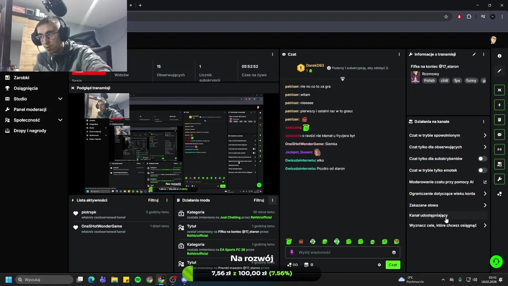The height and width of the screenshot is (286, 508).
Task: Open the Czat panel three-dot menu
Action: pyautogui.click(x=399, y=54)
